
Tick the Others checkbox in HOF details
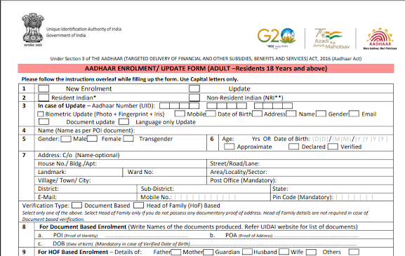(x=354, y=252)
